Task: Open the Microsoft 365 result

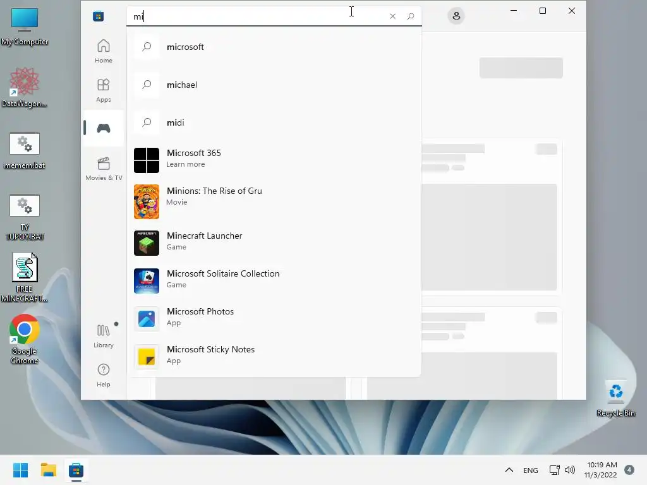Action: tap(274, 160)
